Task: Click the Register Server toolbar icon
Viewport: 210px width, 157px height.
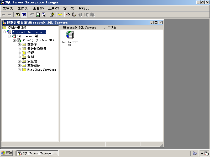Action: point(74,15)
